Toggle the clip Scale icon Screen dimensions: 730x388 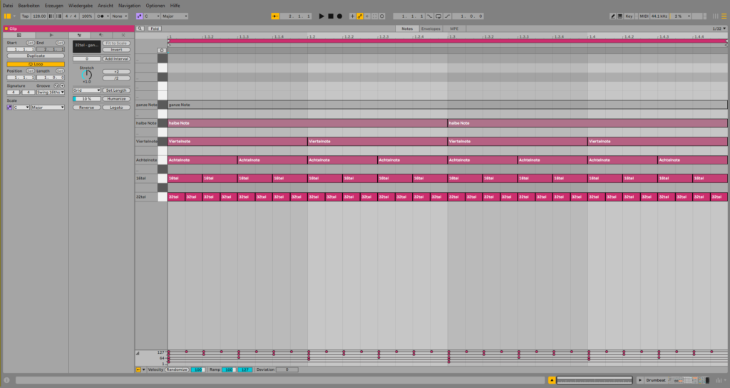coord(9,108)
